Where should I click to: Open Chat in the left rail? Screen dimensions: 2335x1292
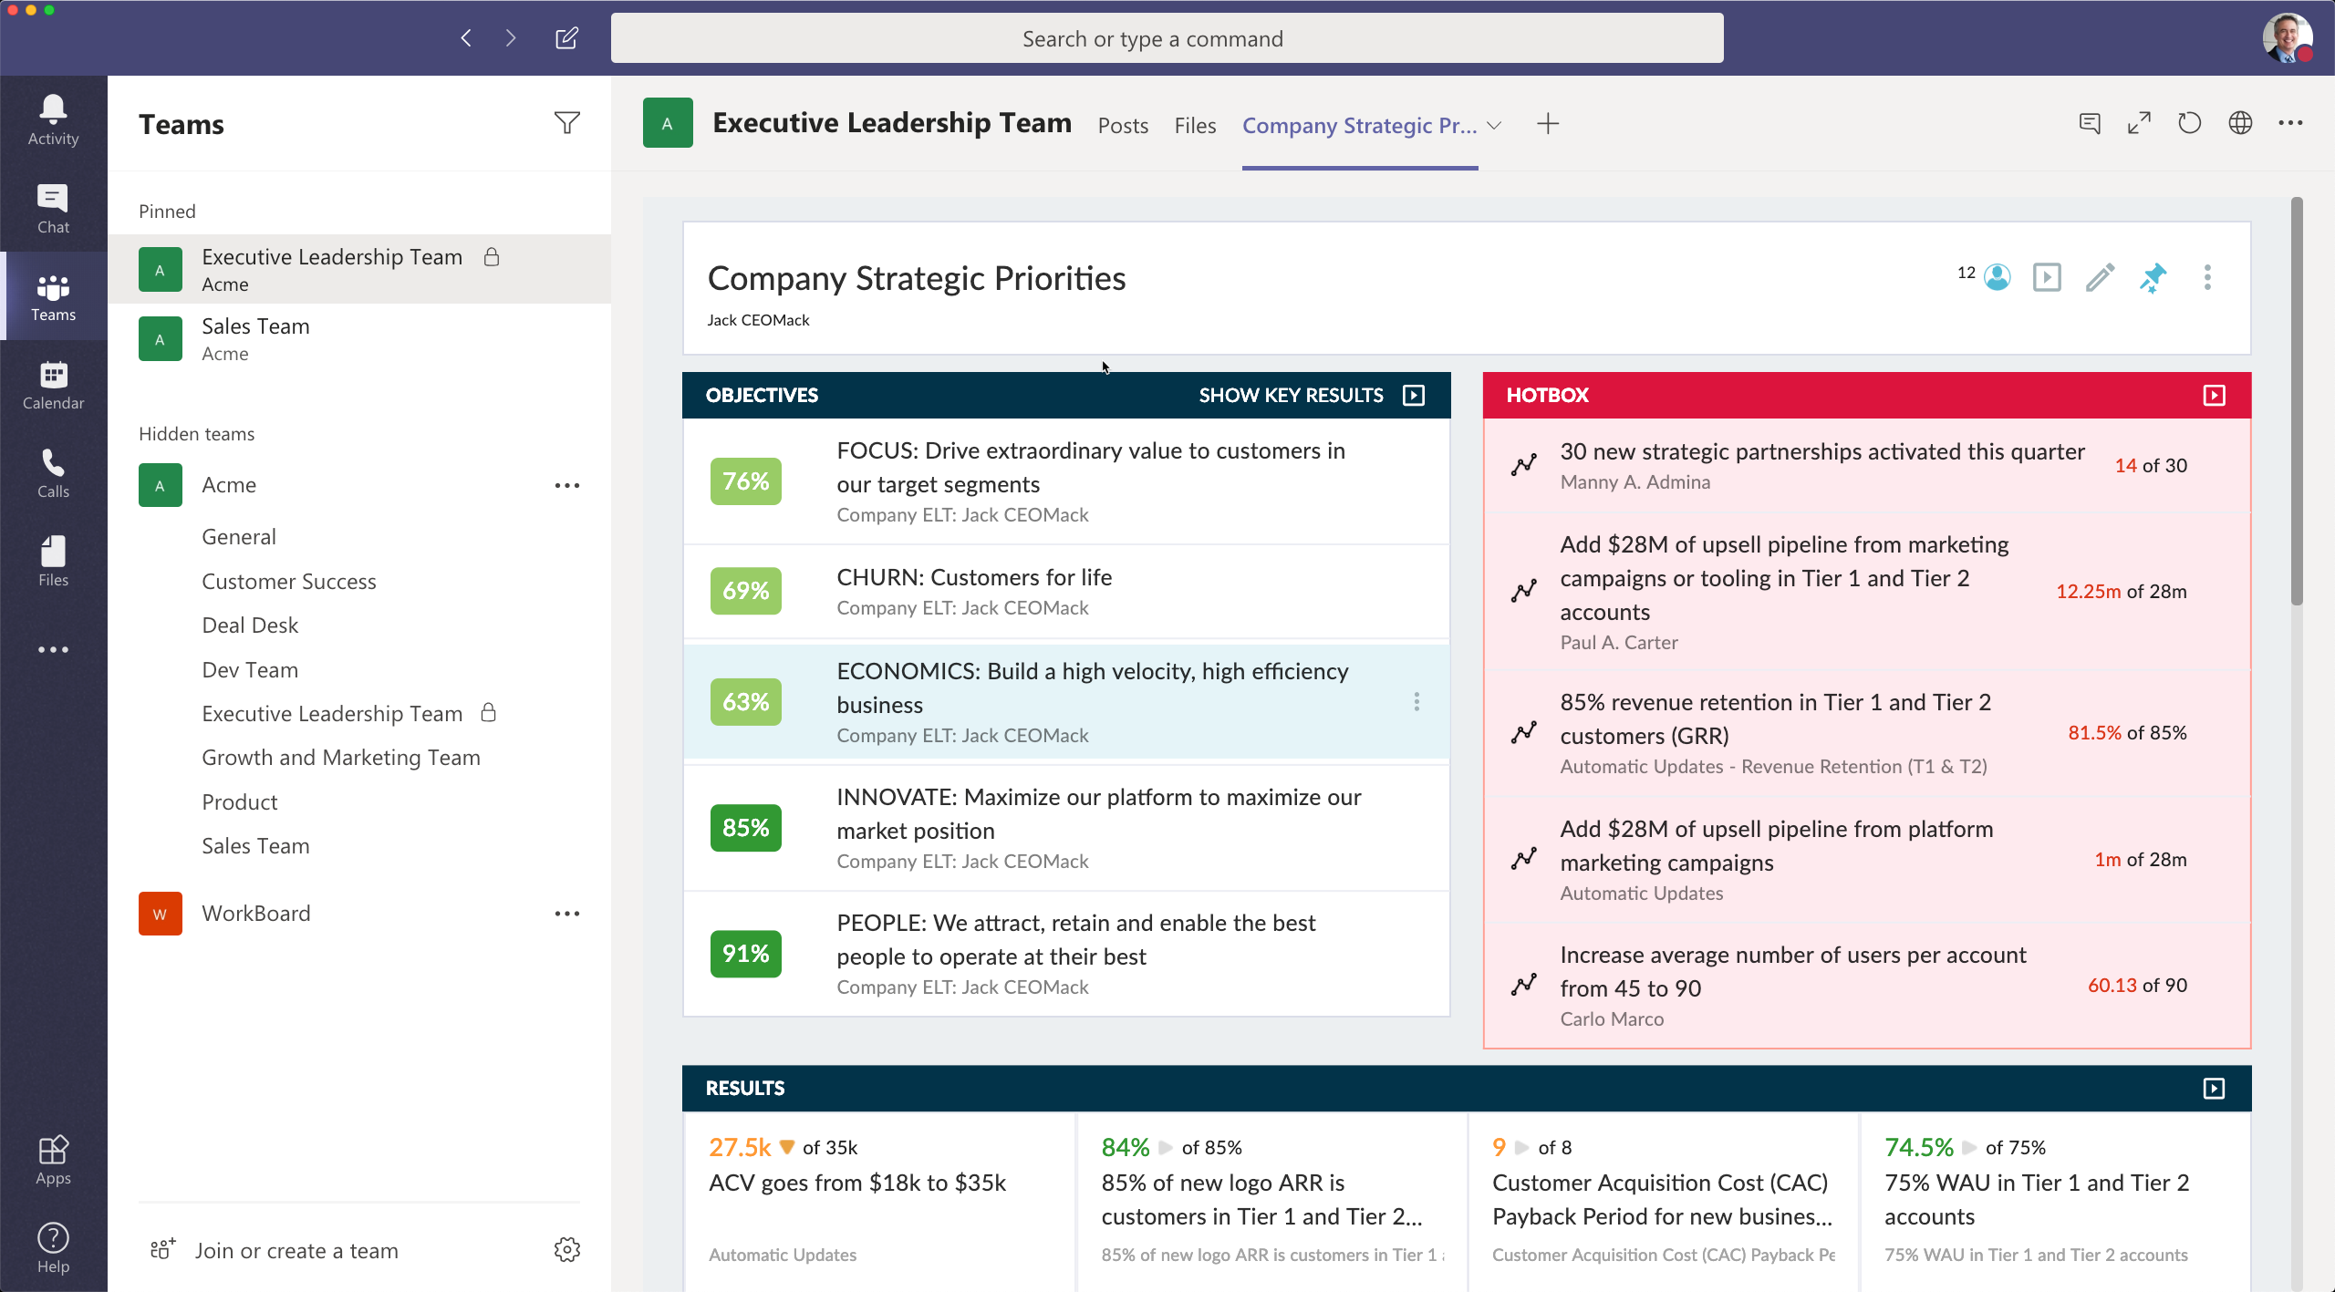pyautogui.click(x=53, y=209)
